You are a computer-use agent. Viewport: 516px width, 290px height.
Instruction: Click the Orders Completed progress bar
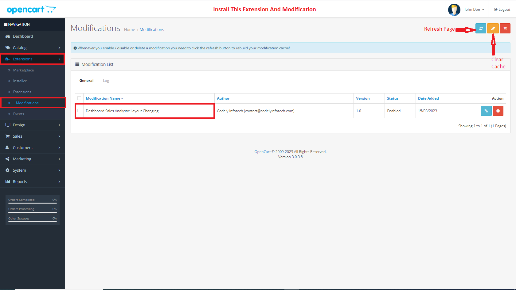33,203
